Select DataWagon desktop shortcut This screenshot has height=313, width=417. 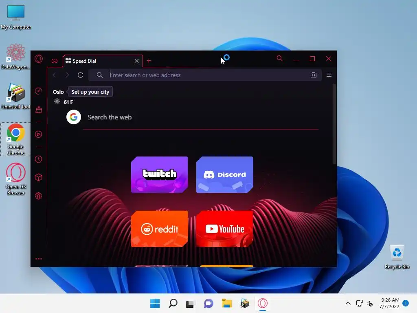pos(15,56)
